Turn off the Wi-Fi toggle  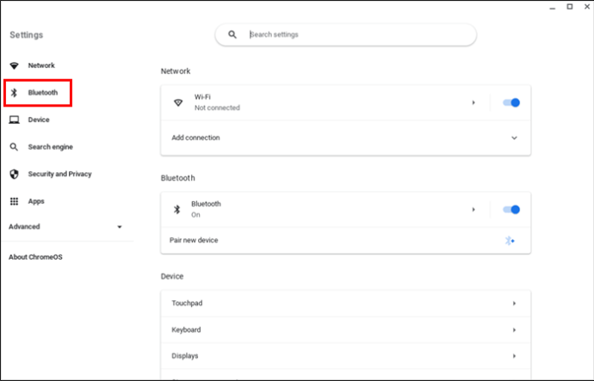point(511,102)
